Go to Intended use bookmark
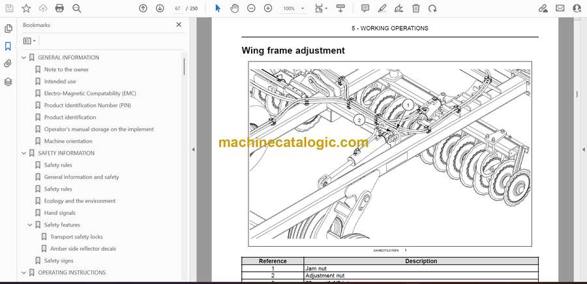The image size is (587, 284). (60, 82)
